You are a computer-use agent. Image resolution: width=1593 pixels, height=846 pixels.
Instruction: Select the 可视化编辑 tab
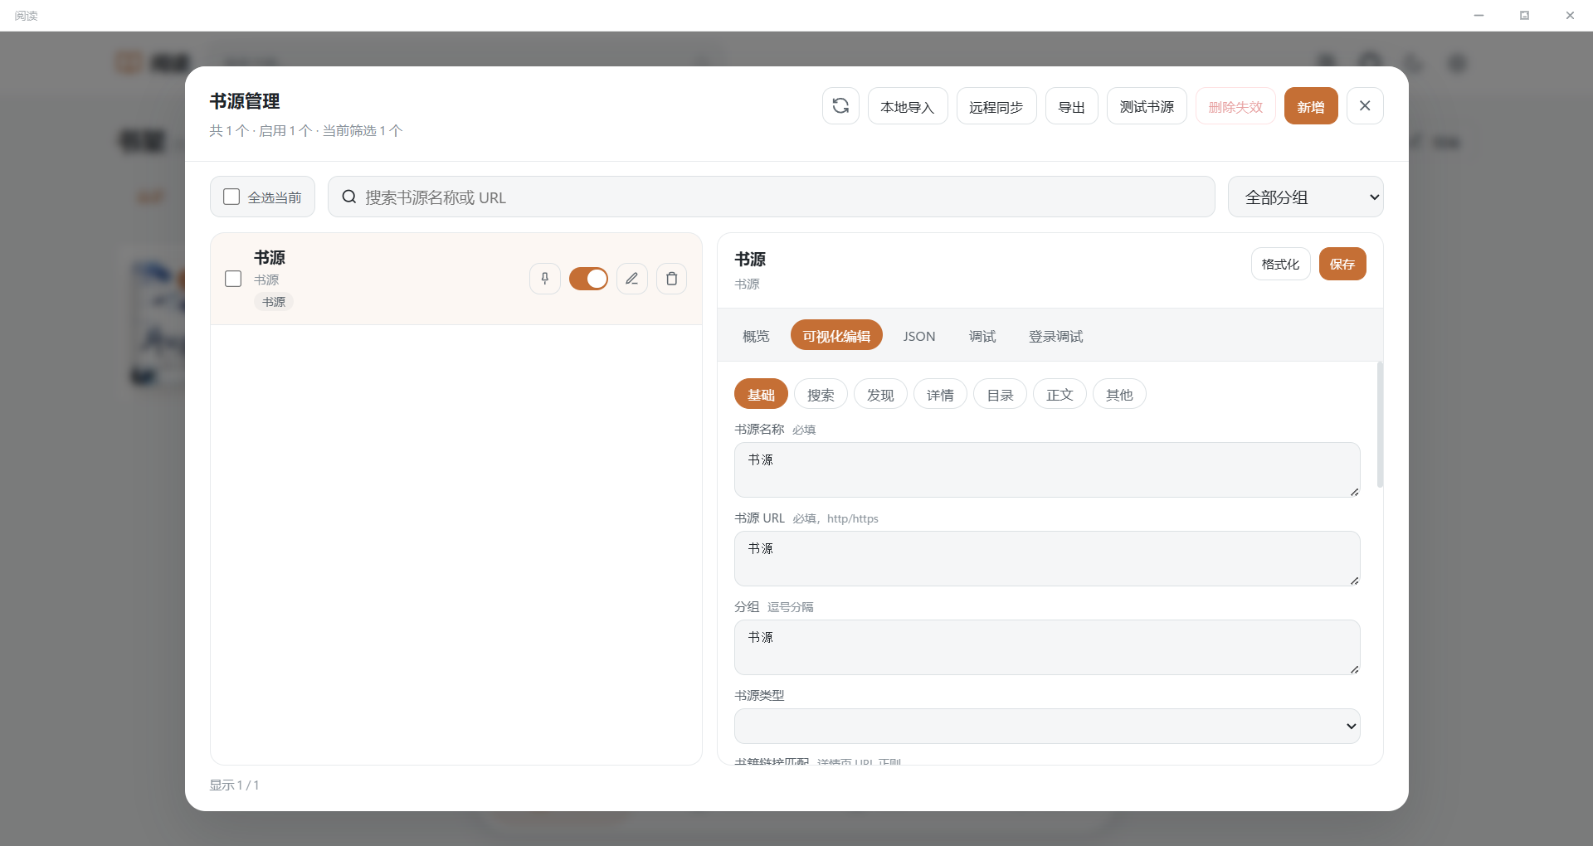pyautogui.click(x=836, y=335)
